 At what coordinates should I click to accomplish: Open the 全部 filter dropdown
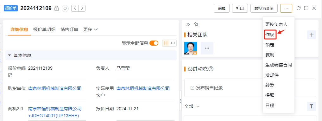[x=192, y=107]
